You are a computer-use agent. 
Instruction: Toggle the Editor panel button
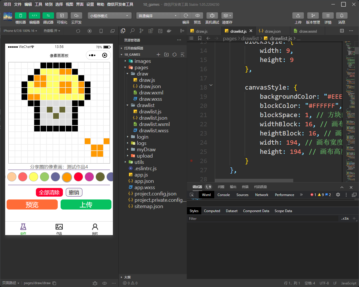34,15
